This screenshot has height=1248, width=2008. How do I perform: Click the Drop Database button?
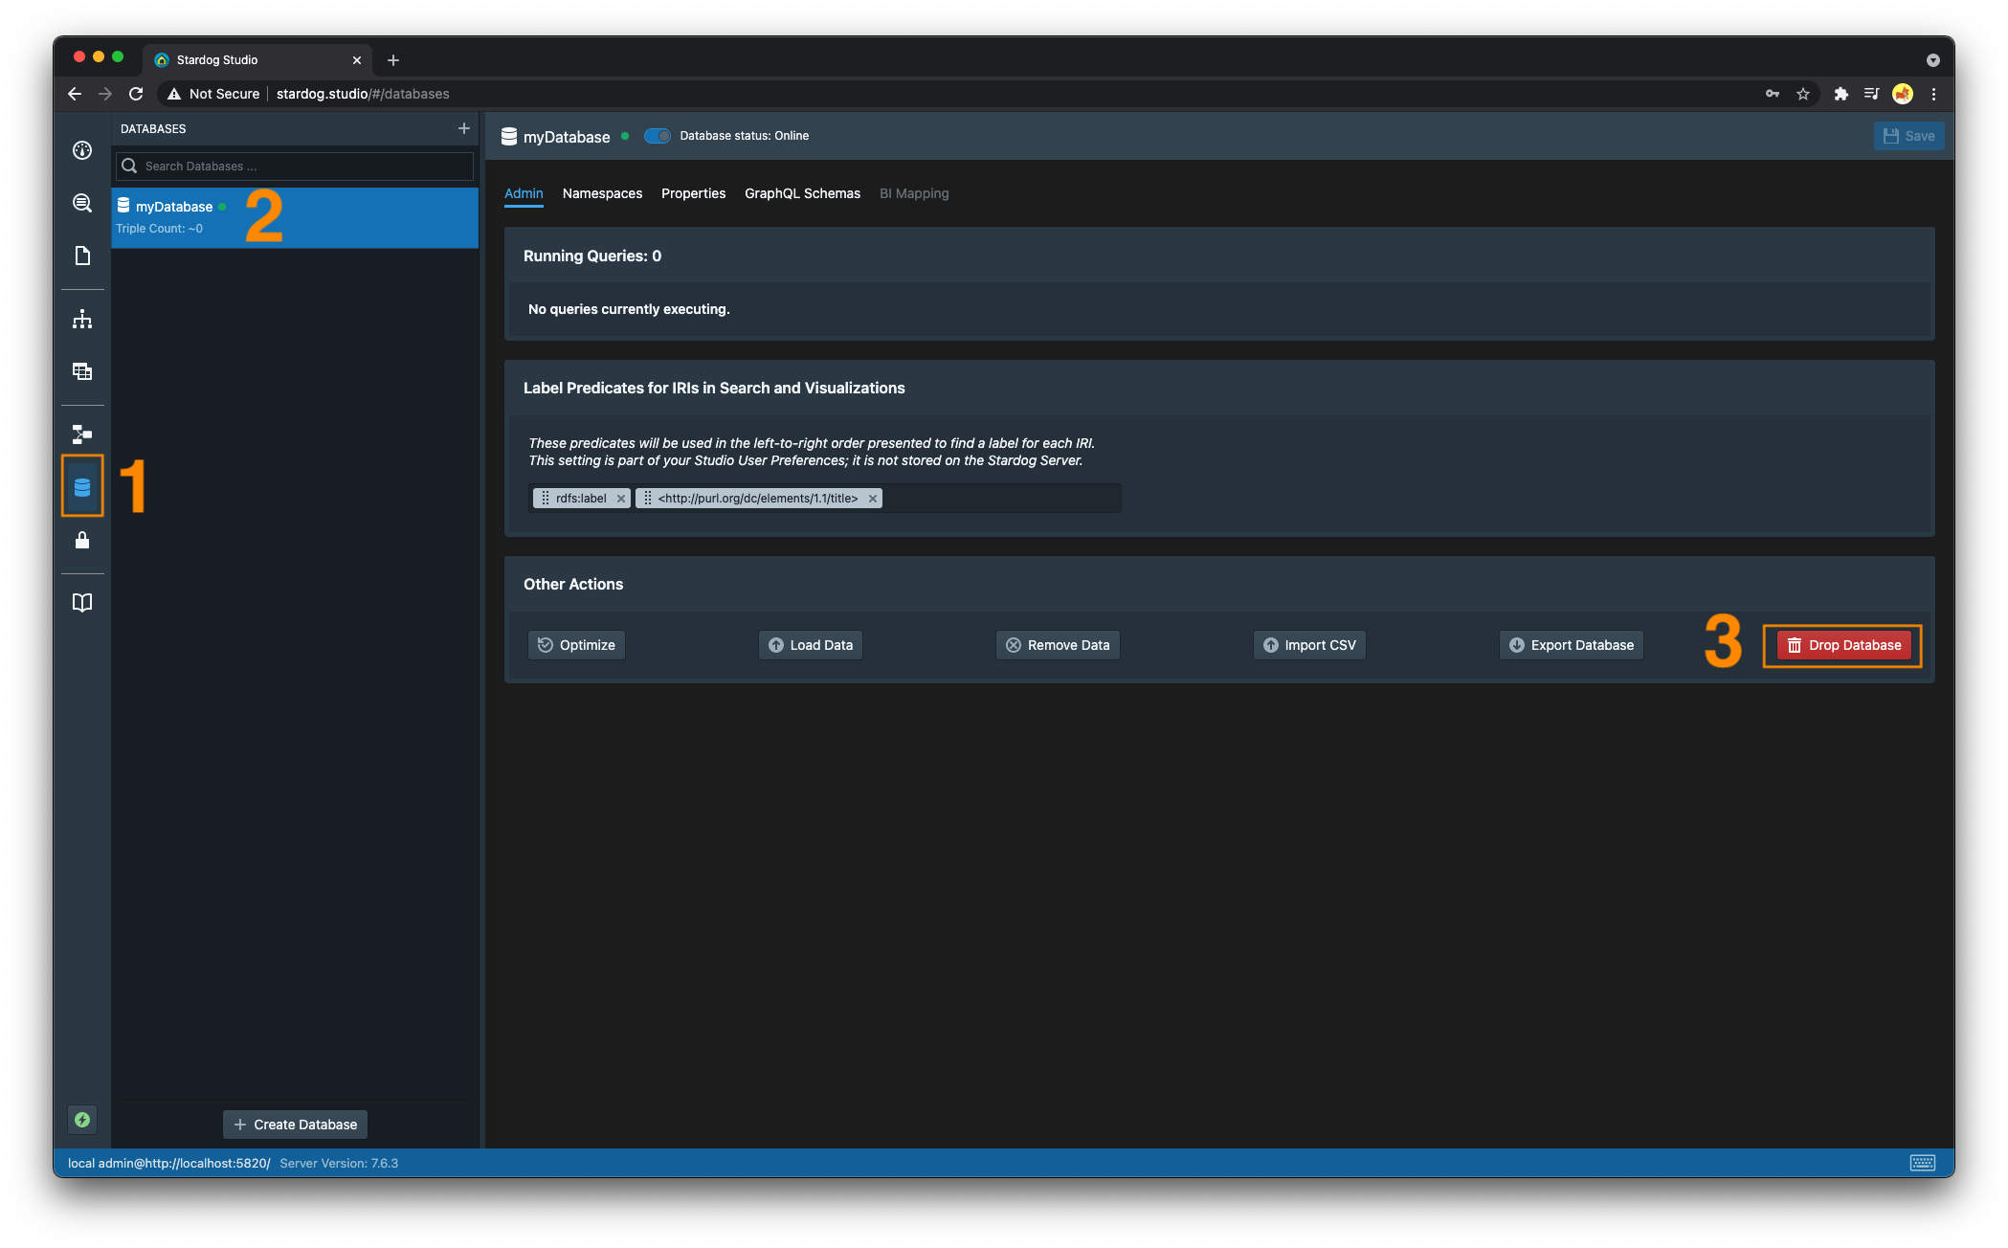(x=1843, y=645)
